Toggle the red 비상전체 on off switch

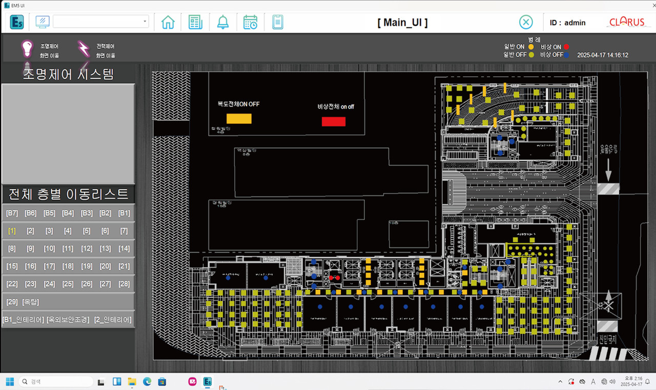click(334, 122)
